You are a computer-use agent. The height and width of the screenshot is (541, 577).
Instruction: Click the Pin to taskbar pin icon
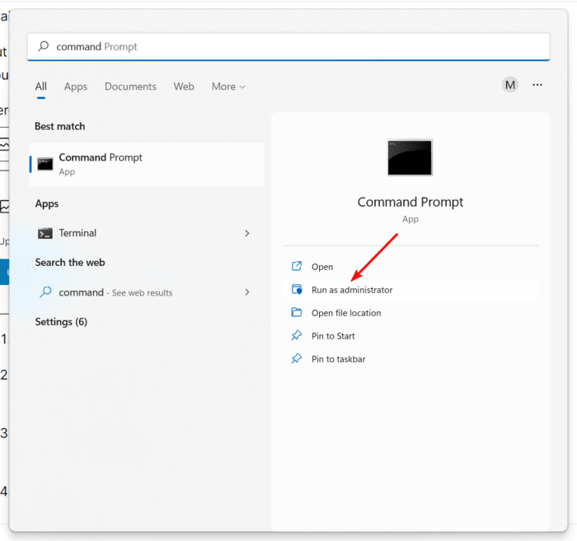point(297,359)
